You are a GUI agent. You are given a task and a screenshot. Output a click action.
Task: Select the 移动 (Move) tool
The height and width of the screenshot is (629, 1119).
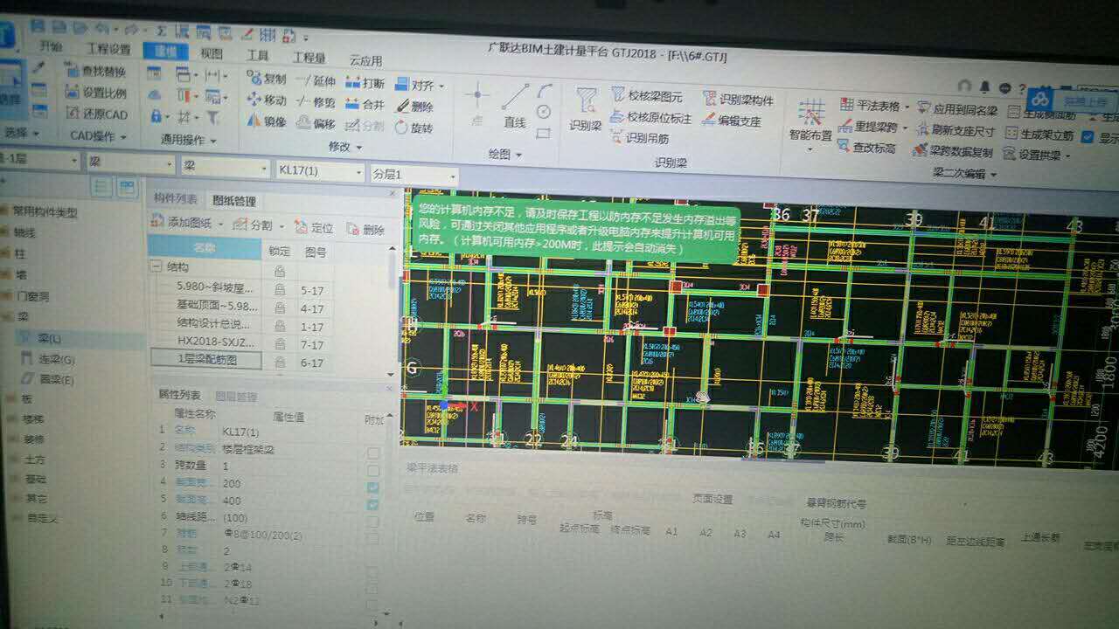(267, 100)
